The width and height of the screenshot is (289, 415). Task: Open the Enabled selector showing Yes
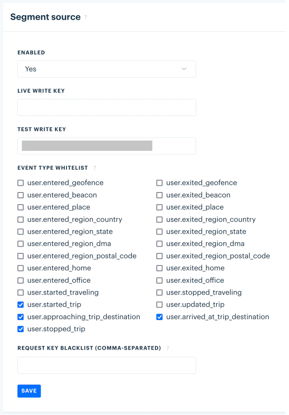pos(106,69)
